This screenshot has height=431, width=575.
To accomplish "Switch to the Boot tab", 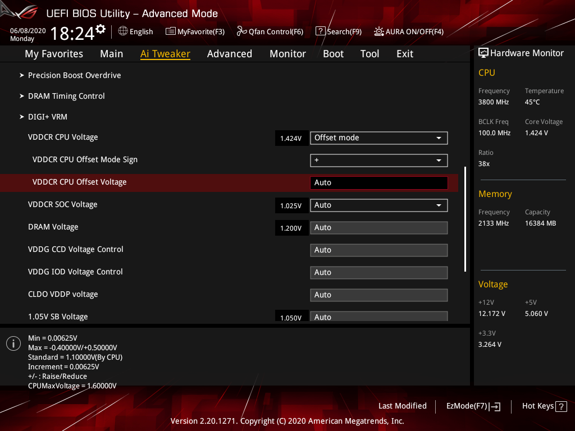I will pos(333,54).
